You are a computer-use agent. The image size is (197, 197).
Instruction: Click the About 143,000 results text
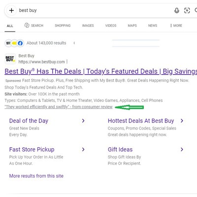click(46, 43)
